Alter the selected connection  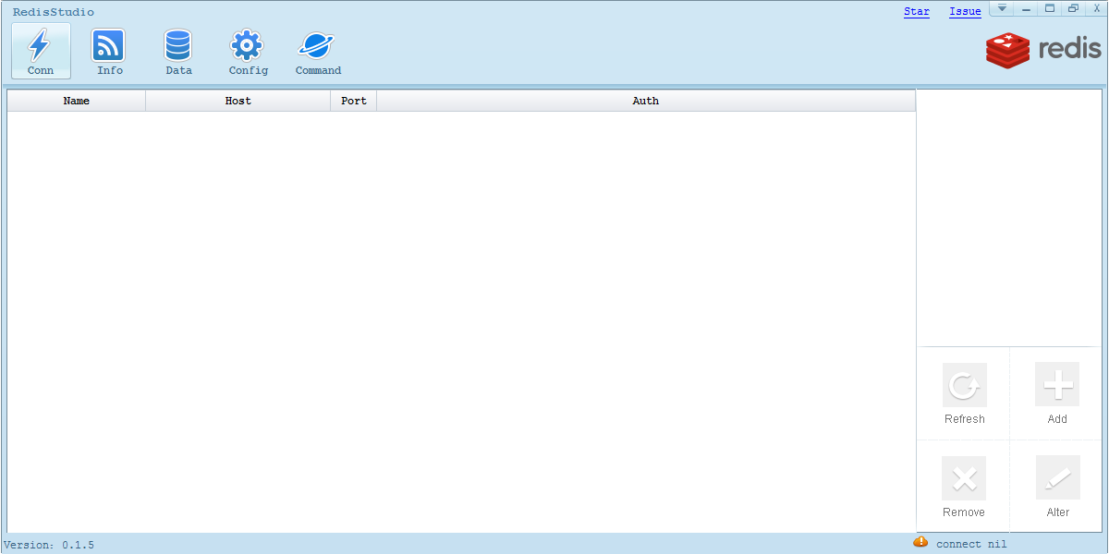tap(1057, 488)
